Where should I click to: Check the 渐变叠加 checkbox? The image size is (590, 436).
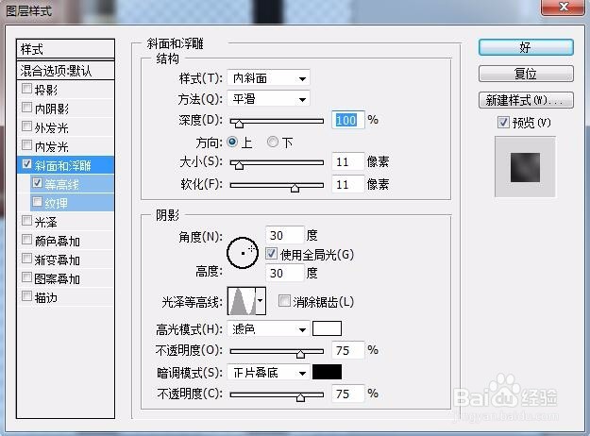click(x=26, y=259)
